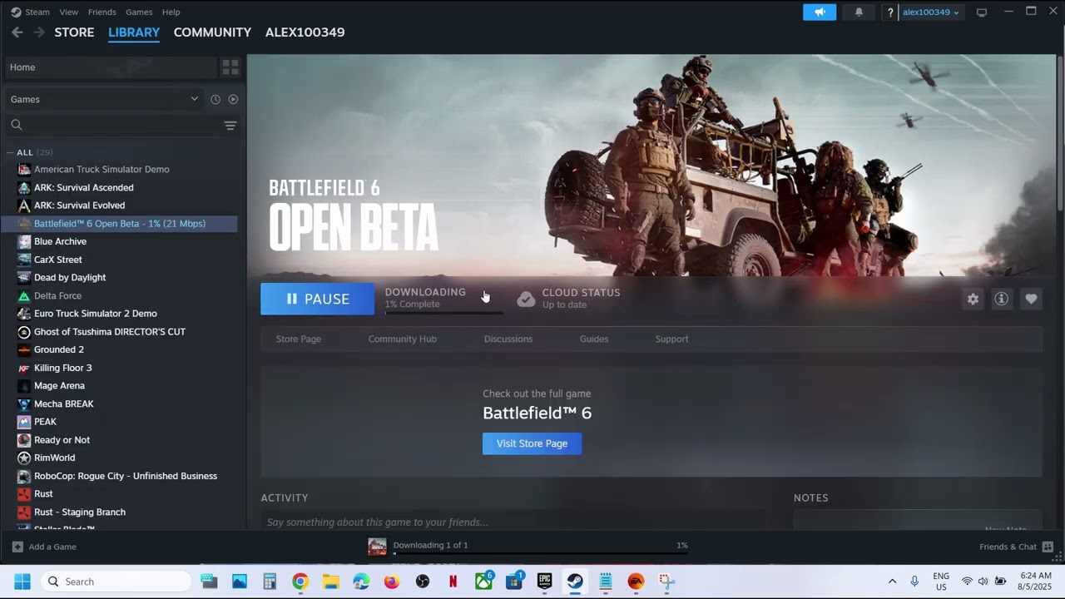Open the ALEX100349 profile tab
The width and height of the screenshot is (1065, 599).
(x=305, y=32)
